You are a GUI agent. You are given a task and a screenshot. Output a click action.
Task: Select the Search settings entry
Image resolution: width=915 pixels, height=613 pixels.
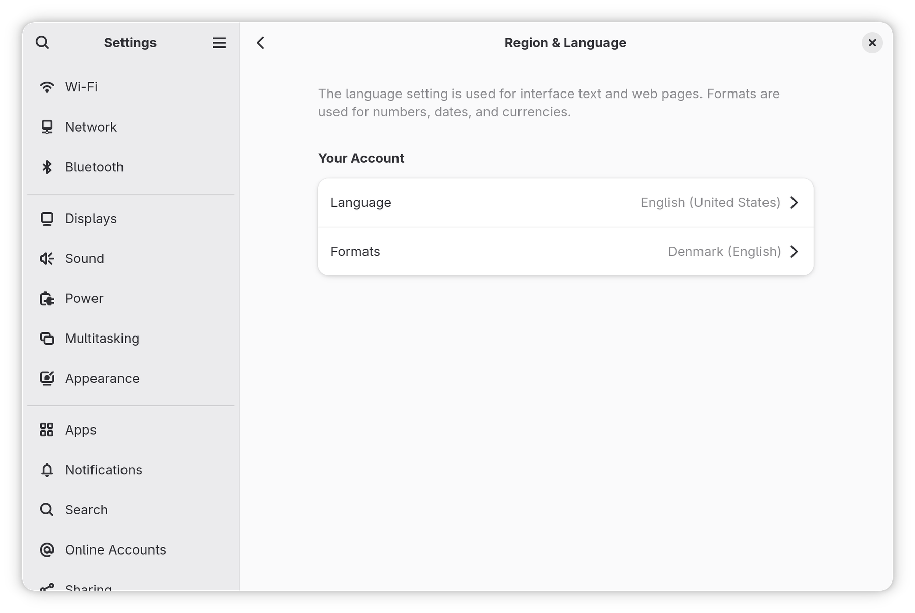click(86, 510)
